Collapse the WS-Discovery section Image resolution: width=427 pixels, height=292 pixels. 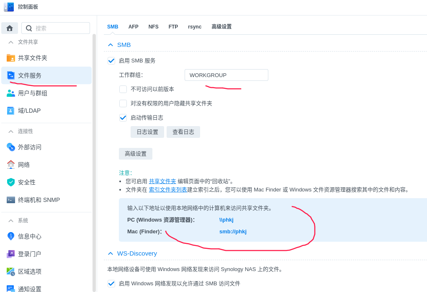111,253
